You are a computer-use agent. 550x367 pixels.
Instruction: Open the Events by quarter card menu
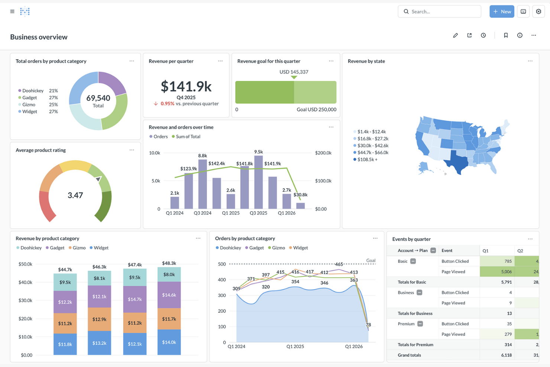[530, 239]
